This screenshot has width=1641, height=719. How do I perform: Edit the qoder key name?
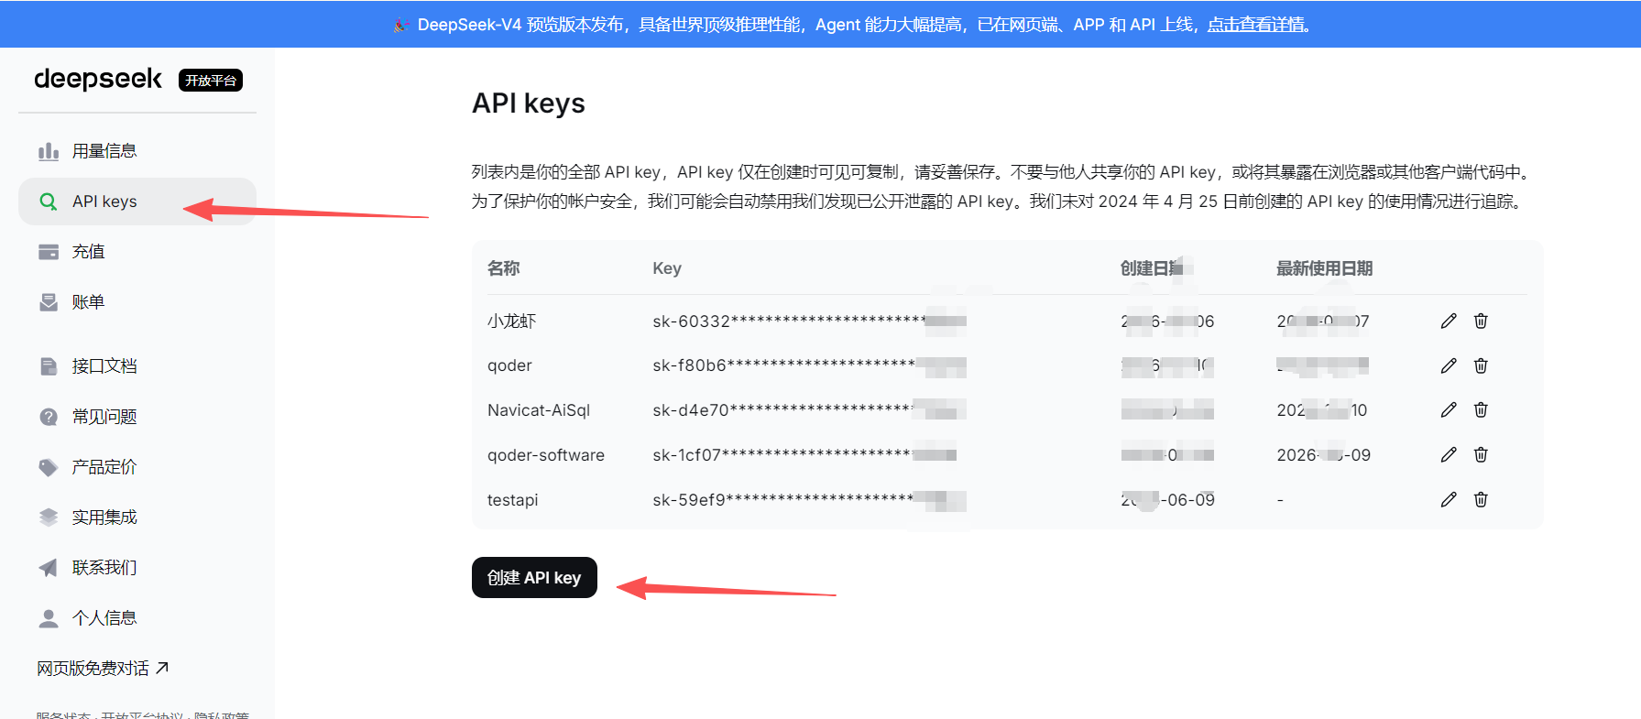[x=1449, y=365]
